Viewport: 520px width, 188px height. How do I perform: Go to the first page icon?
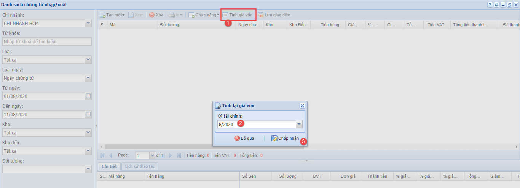[102, 155]
